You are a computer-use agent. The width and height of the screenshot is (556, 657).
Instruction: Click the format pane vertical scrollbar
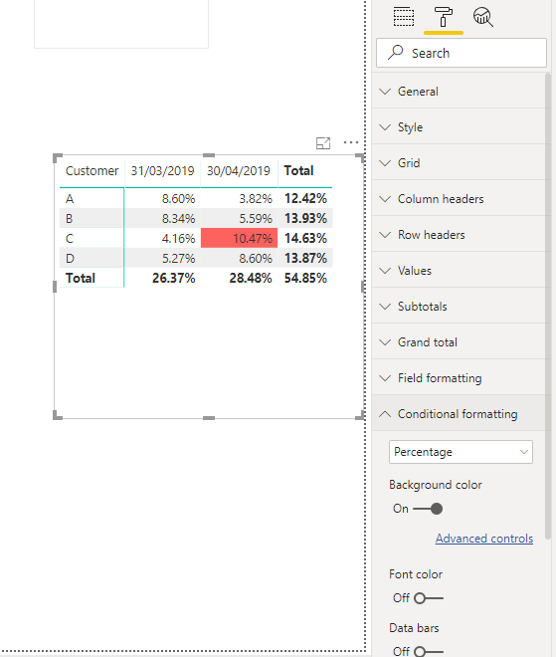(548, 306)
